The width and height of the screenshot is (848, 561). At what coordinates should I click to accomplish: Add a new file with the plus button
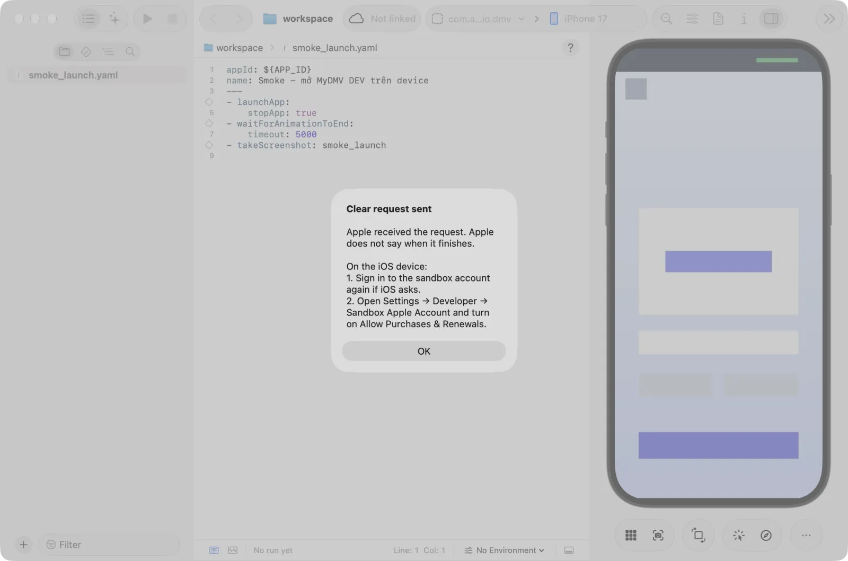point(23,545)
